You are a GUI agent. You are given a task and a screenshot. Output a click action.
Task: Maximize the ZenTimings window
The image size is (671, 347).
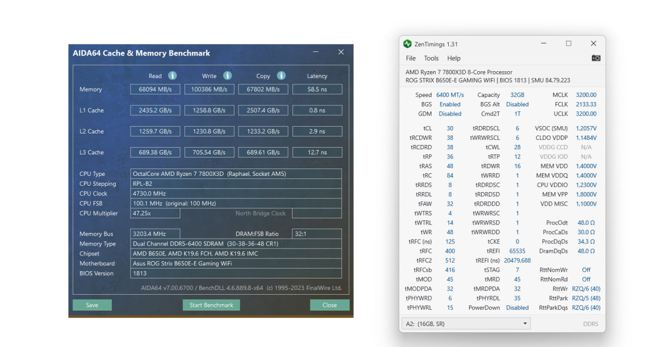point(568,43)
